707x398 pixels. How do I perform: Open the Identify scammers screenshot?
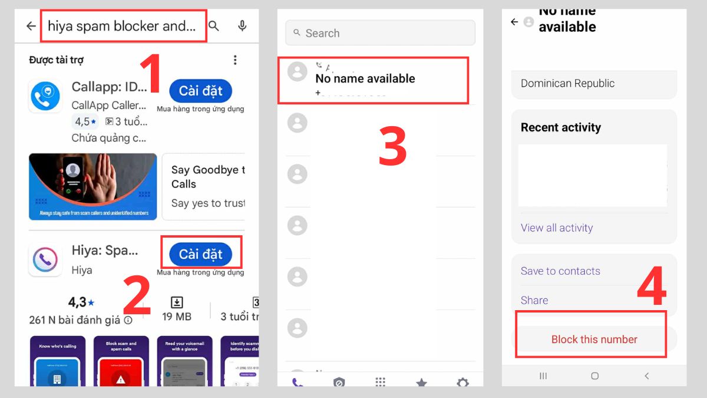click(x=239, y=361)
